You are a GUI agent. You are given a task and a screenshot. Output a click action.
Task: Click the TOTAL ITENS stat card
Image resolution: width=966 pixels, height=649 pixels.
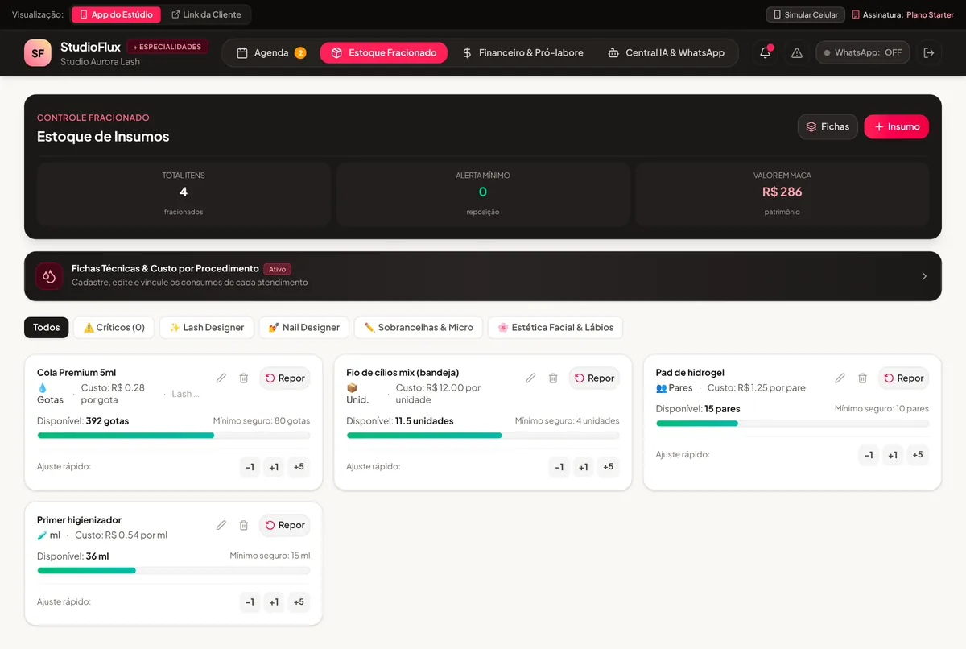click(x=184, y=194)
